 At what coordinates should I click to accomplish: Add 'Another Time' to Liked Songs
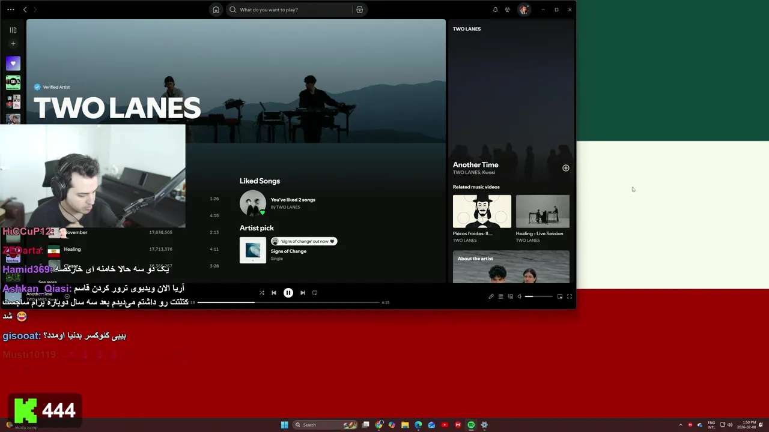click(565, 168)
